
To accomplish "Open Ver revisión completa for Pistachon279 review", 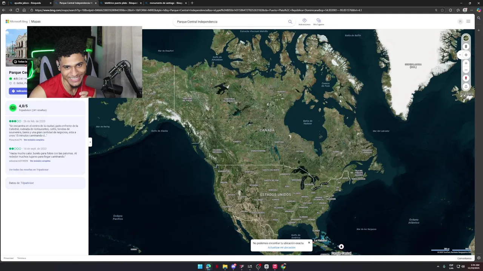I will pyautogui.click(x=34, y=140).
